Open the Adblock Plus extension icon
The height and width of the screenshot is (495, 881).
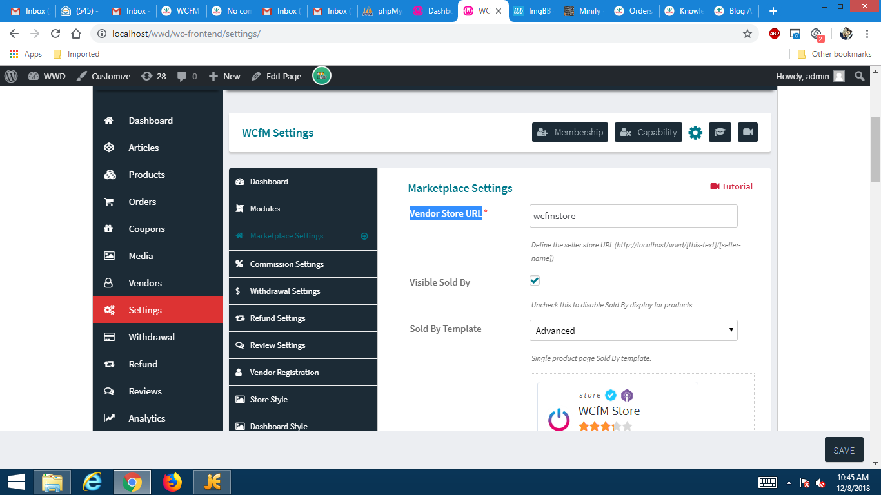[x=775, y=34]
